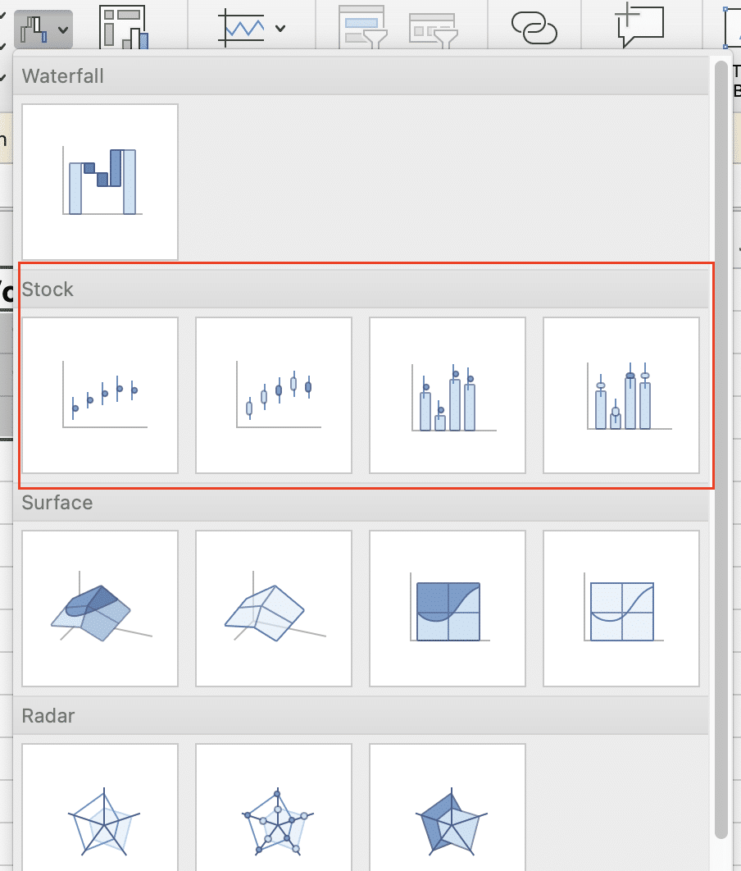This screenshot has height=871, width=741.
Task: Pick the basic Radar chart
Action: 100,808
